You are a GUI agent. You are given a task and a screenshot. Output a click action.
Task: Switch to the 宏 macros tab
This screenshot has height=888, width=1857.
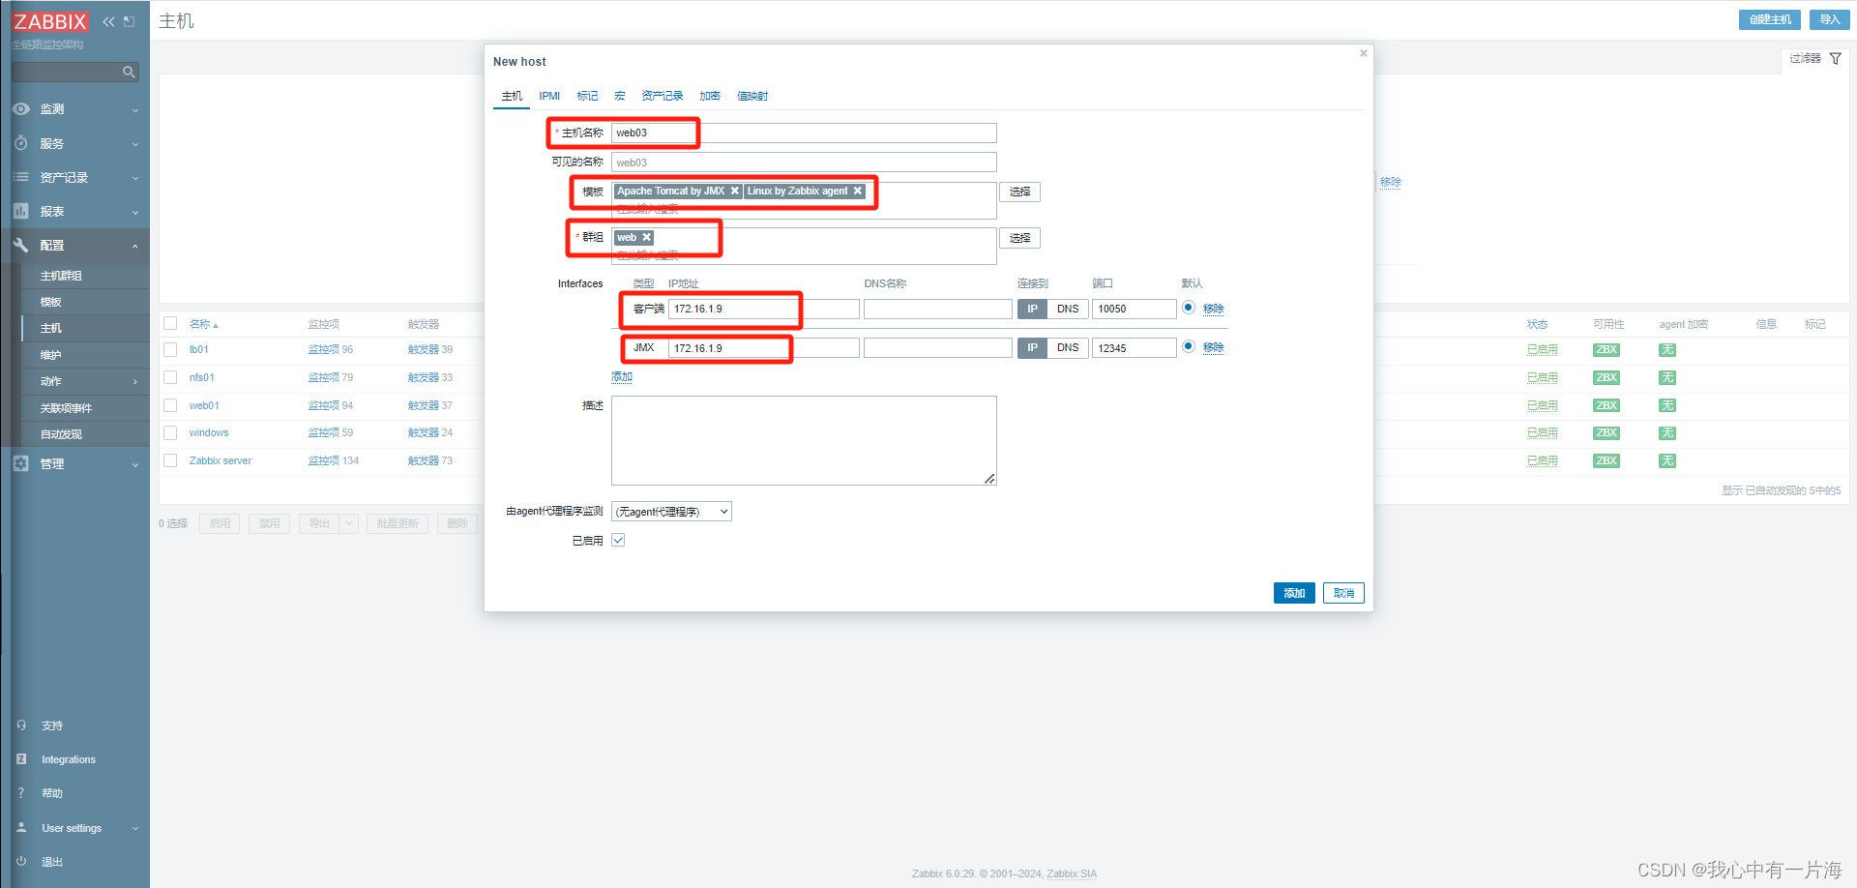pos(620,96)
